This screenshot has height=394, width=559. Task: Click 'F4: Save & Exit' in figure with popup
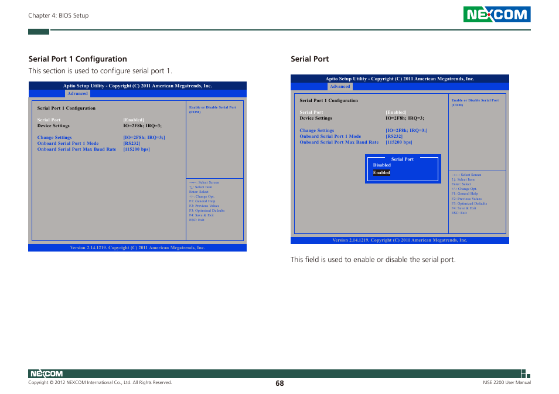464,208
